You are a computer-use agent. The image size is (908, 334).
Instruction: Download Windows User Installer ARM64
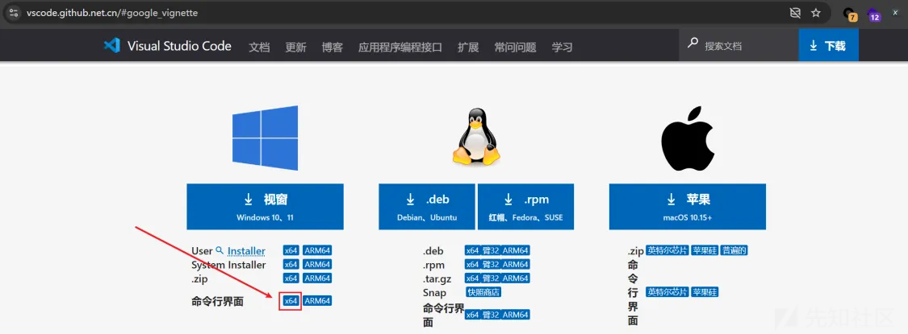click(317, 251)
